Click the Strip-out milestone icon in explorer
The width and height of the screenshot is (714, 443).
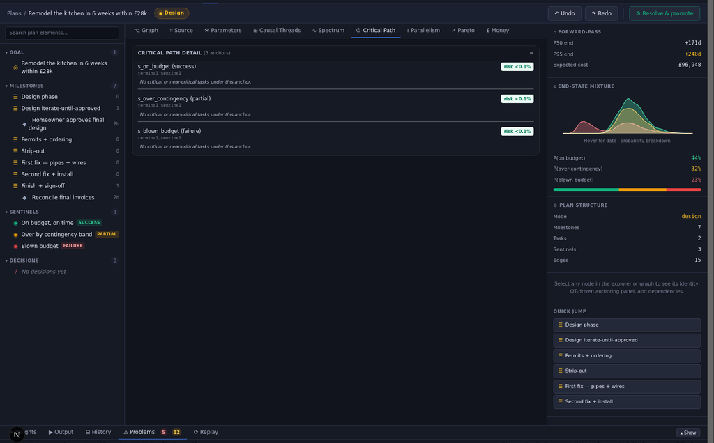[x=15, y=151]
